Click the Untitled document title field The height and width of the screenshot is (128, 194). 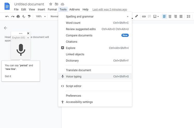[x=29, y=4]
